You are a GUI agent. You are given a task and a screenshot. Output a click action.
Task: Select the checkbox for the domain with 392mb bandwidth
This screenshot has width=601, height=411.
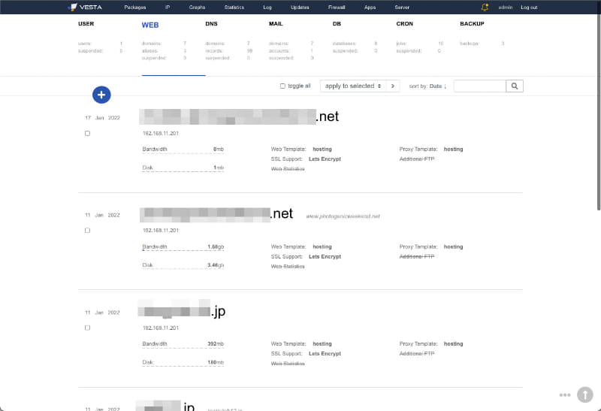(x=87, y=328)
